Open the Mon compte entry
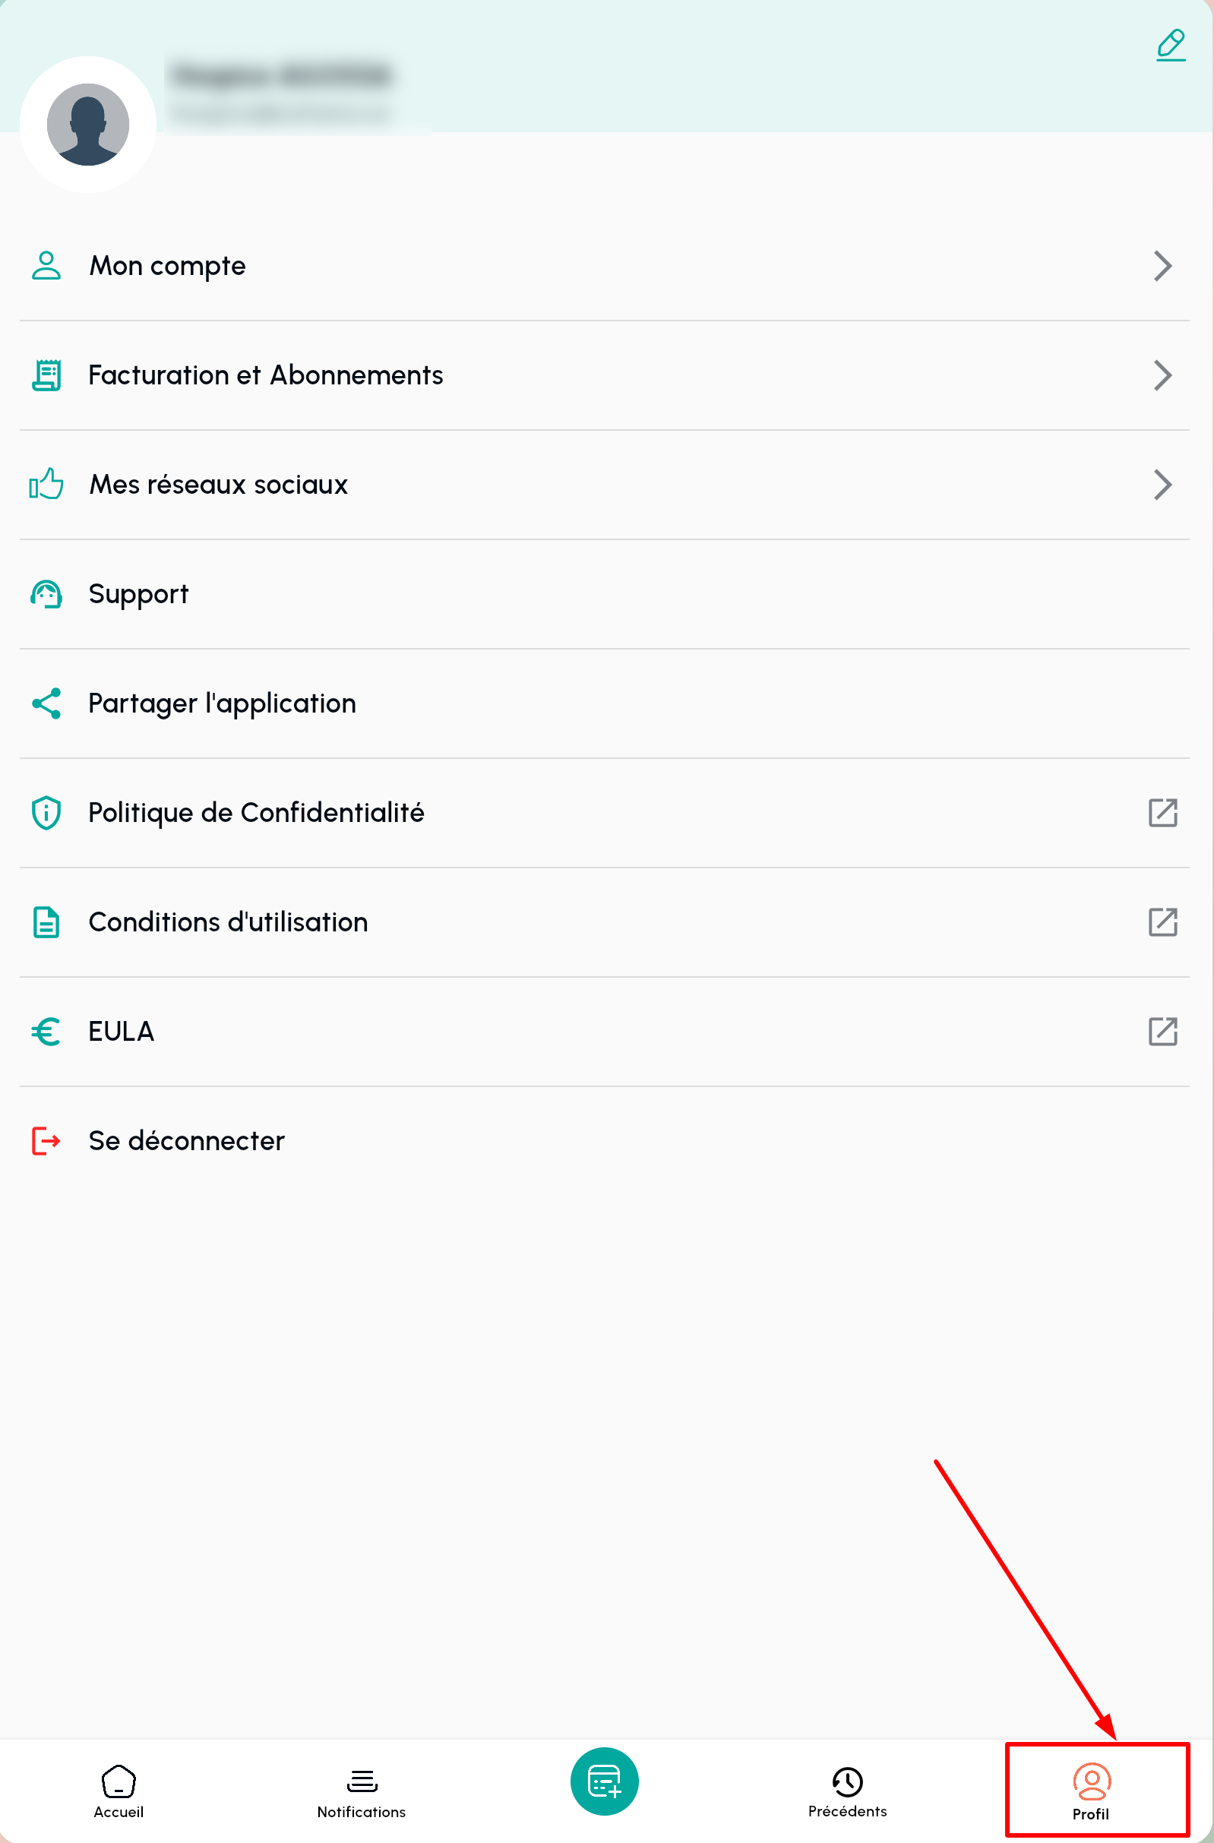The width and height of the screenshot is (1214, 1843). (167, 266)
